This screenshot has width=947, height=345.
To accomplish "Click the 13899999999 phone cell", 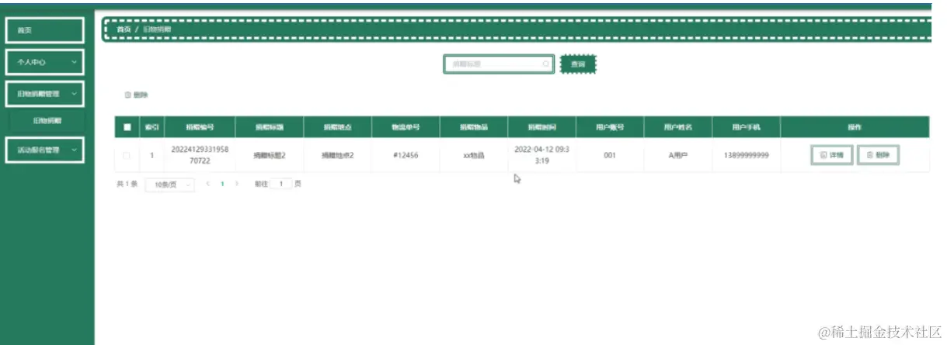I will pyautogui.click(x=746, y=156).
